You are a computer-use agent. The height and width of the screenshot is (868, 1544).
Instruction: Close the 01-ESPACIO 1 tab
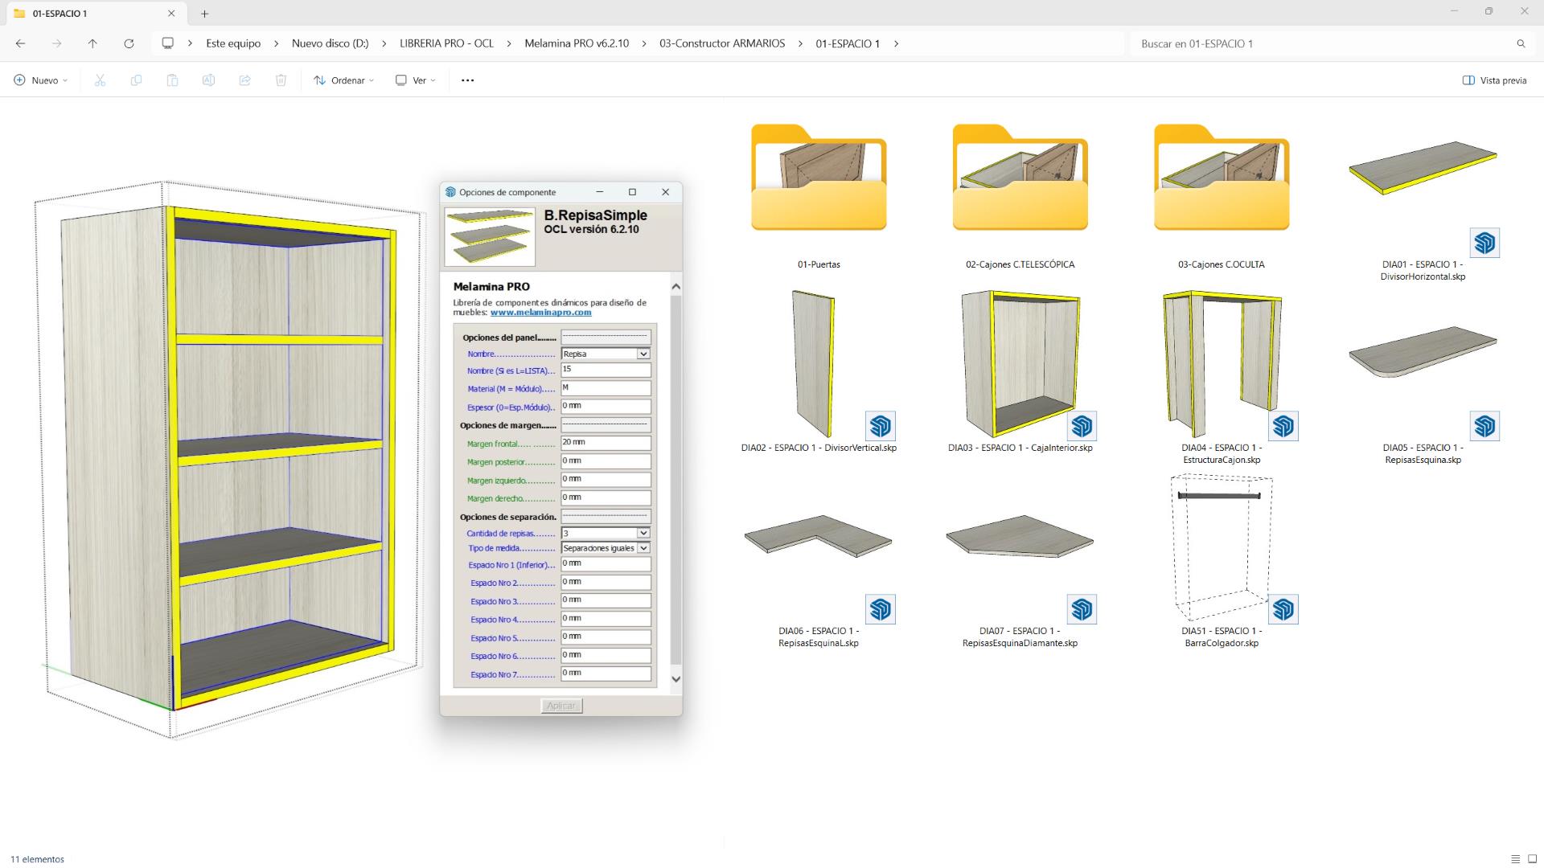pyautogui.click(x=171, y=14)
